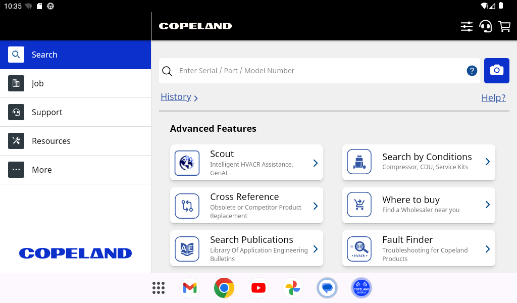Image resolution: width=517 pixels, height=303 pixels.
Task: Click the blue COPELAND logo in sidebar
Action: pyautogui.click(x=76, y=253)
